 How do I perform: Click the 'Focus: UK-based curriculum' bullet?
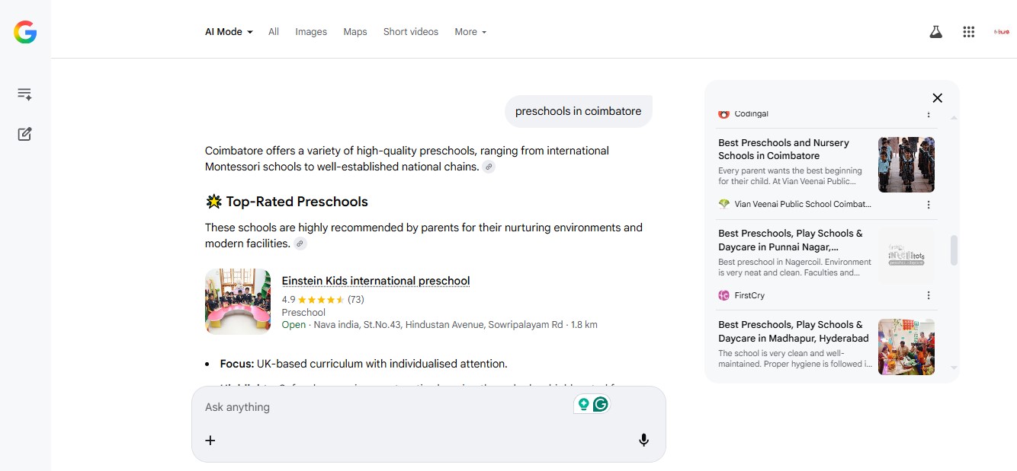(364, 364)
